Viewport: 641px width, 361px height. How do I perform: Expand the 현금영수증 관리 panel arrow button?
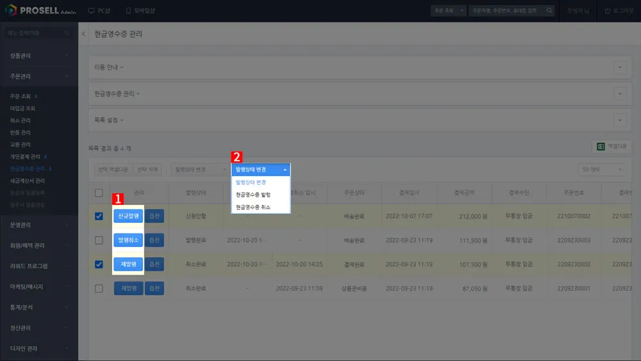point(620,94)
